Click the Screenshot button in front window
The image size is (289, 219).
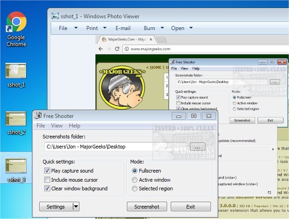tap(147, 207)
